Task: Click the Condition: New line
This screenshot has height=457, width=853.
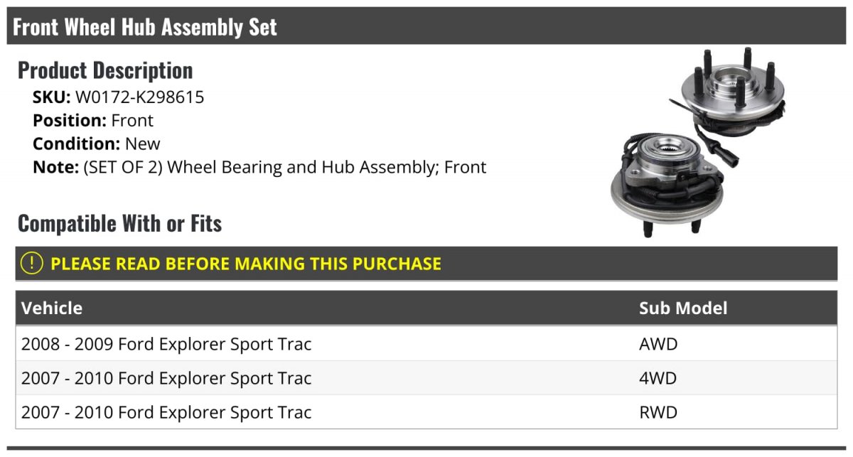Action: [x=97, y=144]
